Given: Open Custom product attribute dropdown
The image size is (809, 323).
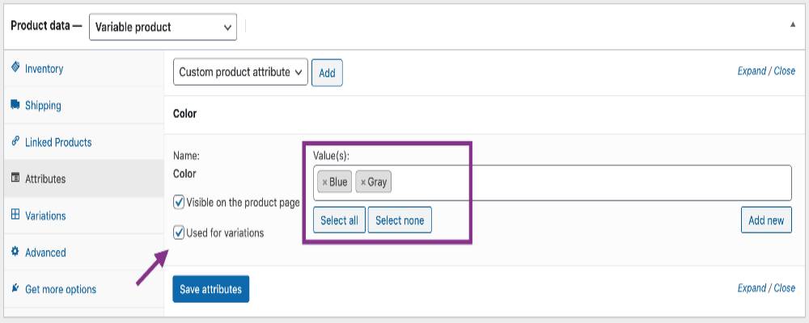Looking at the screenshot, I should pyautogui.click(x=240, y=72).
